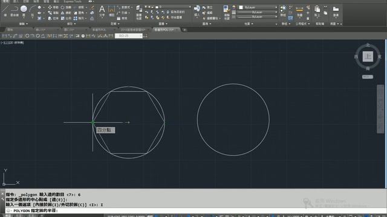This screenshot has width=387, height=217.
Task: Choose the Copy (複製) modify tool
Action: click(53, 13)
